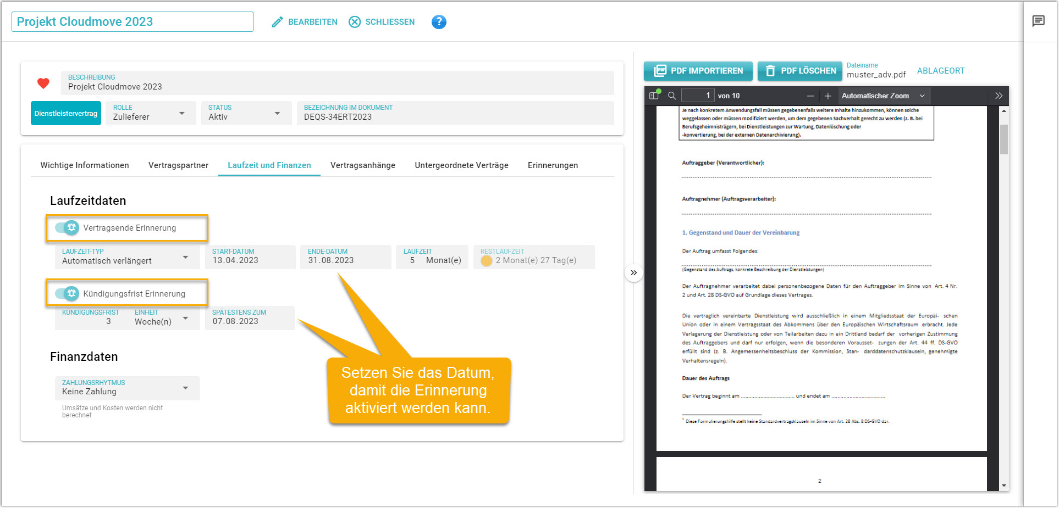Click the Schliessen circle-X icon

tap(355, 22)
